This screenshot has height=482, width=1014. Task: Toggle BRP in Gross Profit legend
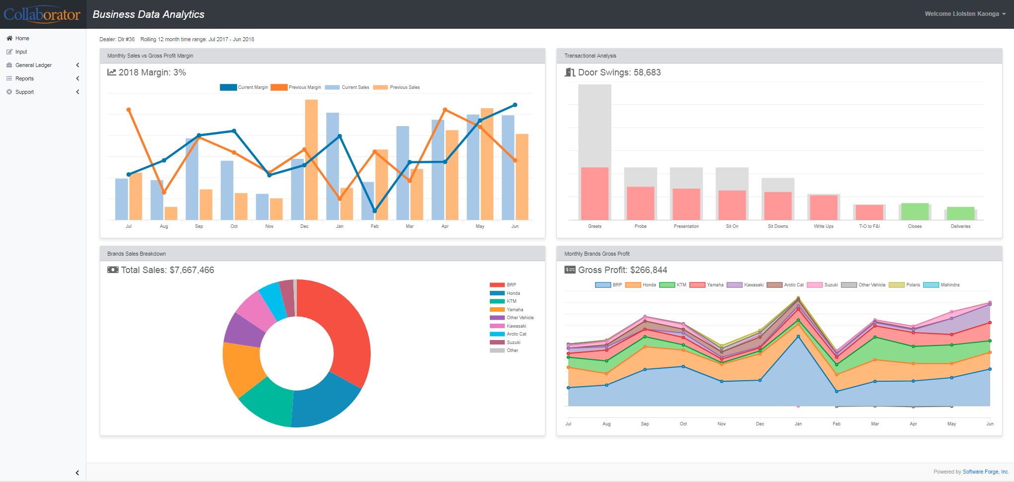(608, 285)
